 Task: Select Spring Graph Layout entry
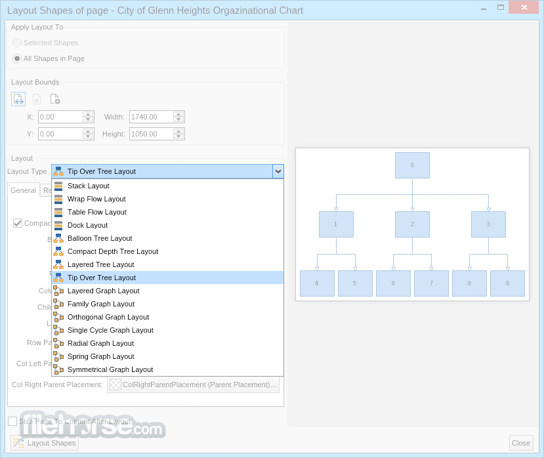tap(167, 357)
